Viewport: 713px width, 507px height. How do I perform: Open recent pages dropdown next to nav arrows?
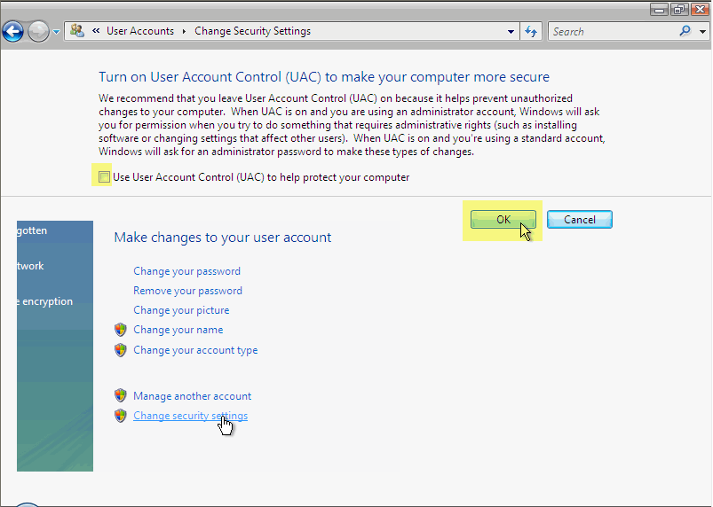pos(57,32)
